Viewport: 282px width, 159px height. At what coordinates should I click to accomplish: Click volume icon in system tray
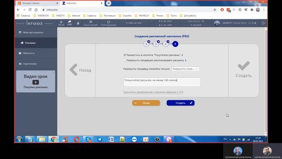pyautogui.click(x=235, y=140)
